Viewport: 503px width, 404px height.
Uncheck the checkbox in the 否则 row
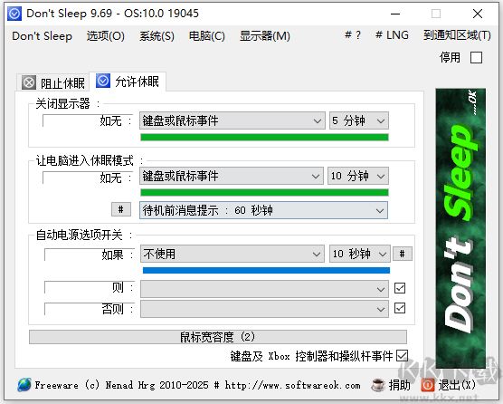click(x=400, y=308)
